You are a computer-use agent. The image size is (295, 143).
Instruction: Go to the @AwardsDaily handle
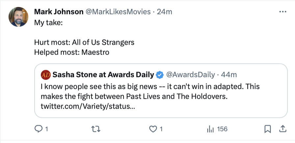191,75
